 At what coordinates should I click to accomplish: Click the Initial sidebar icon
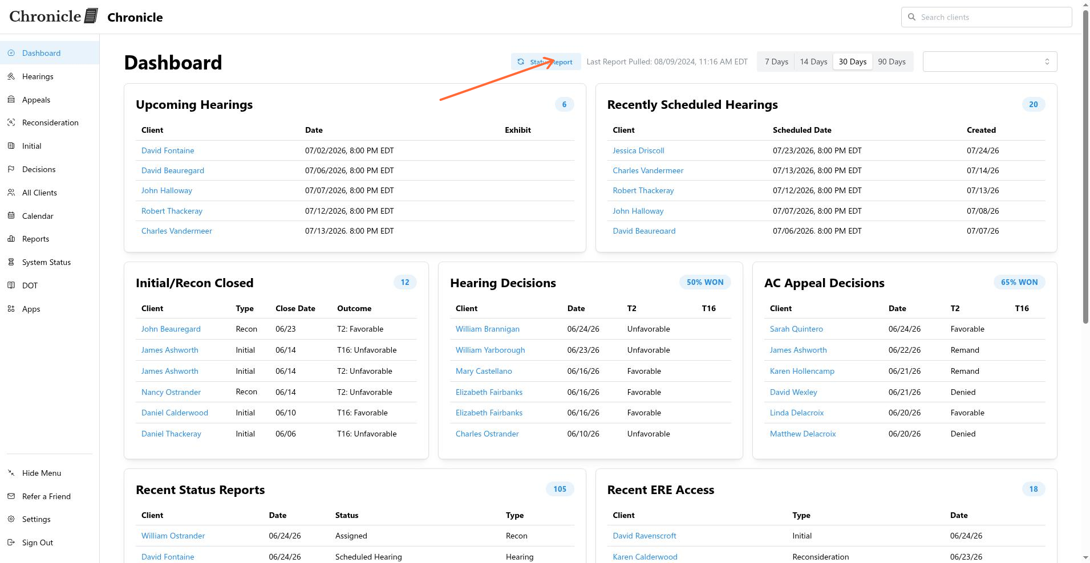coord(11,146)
